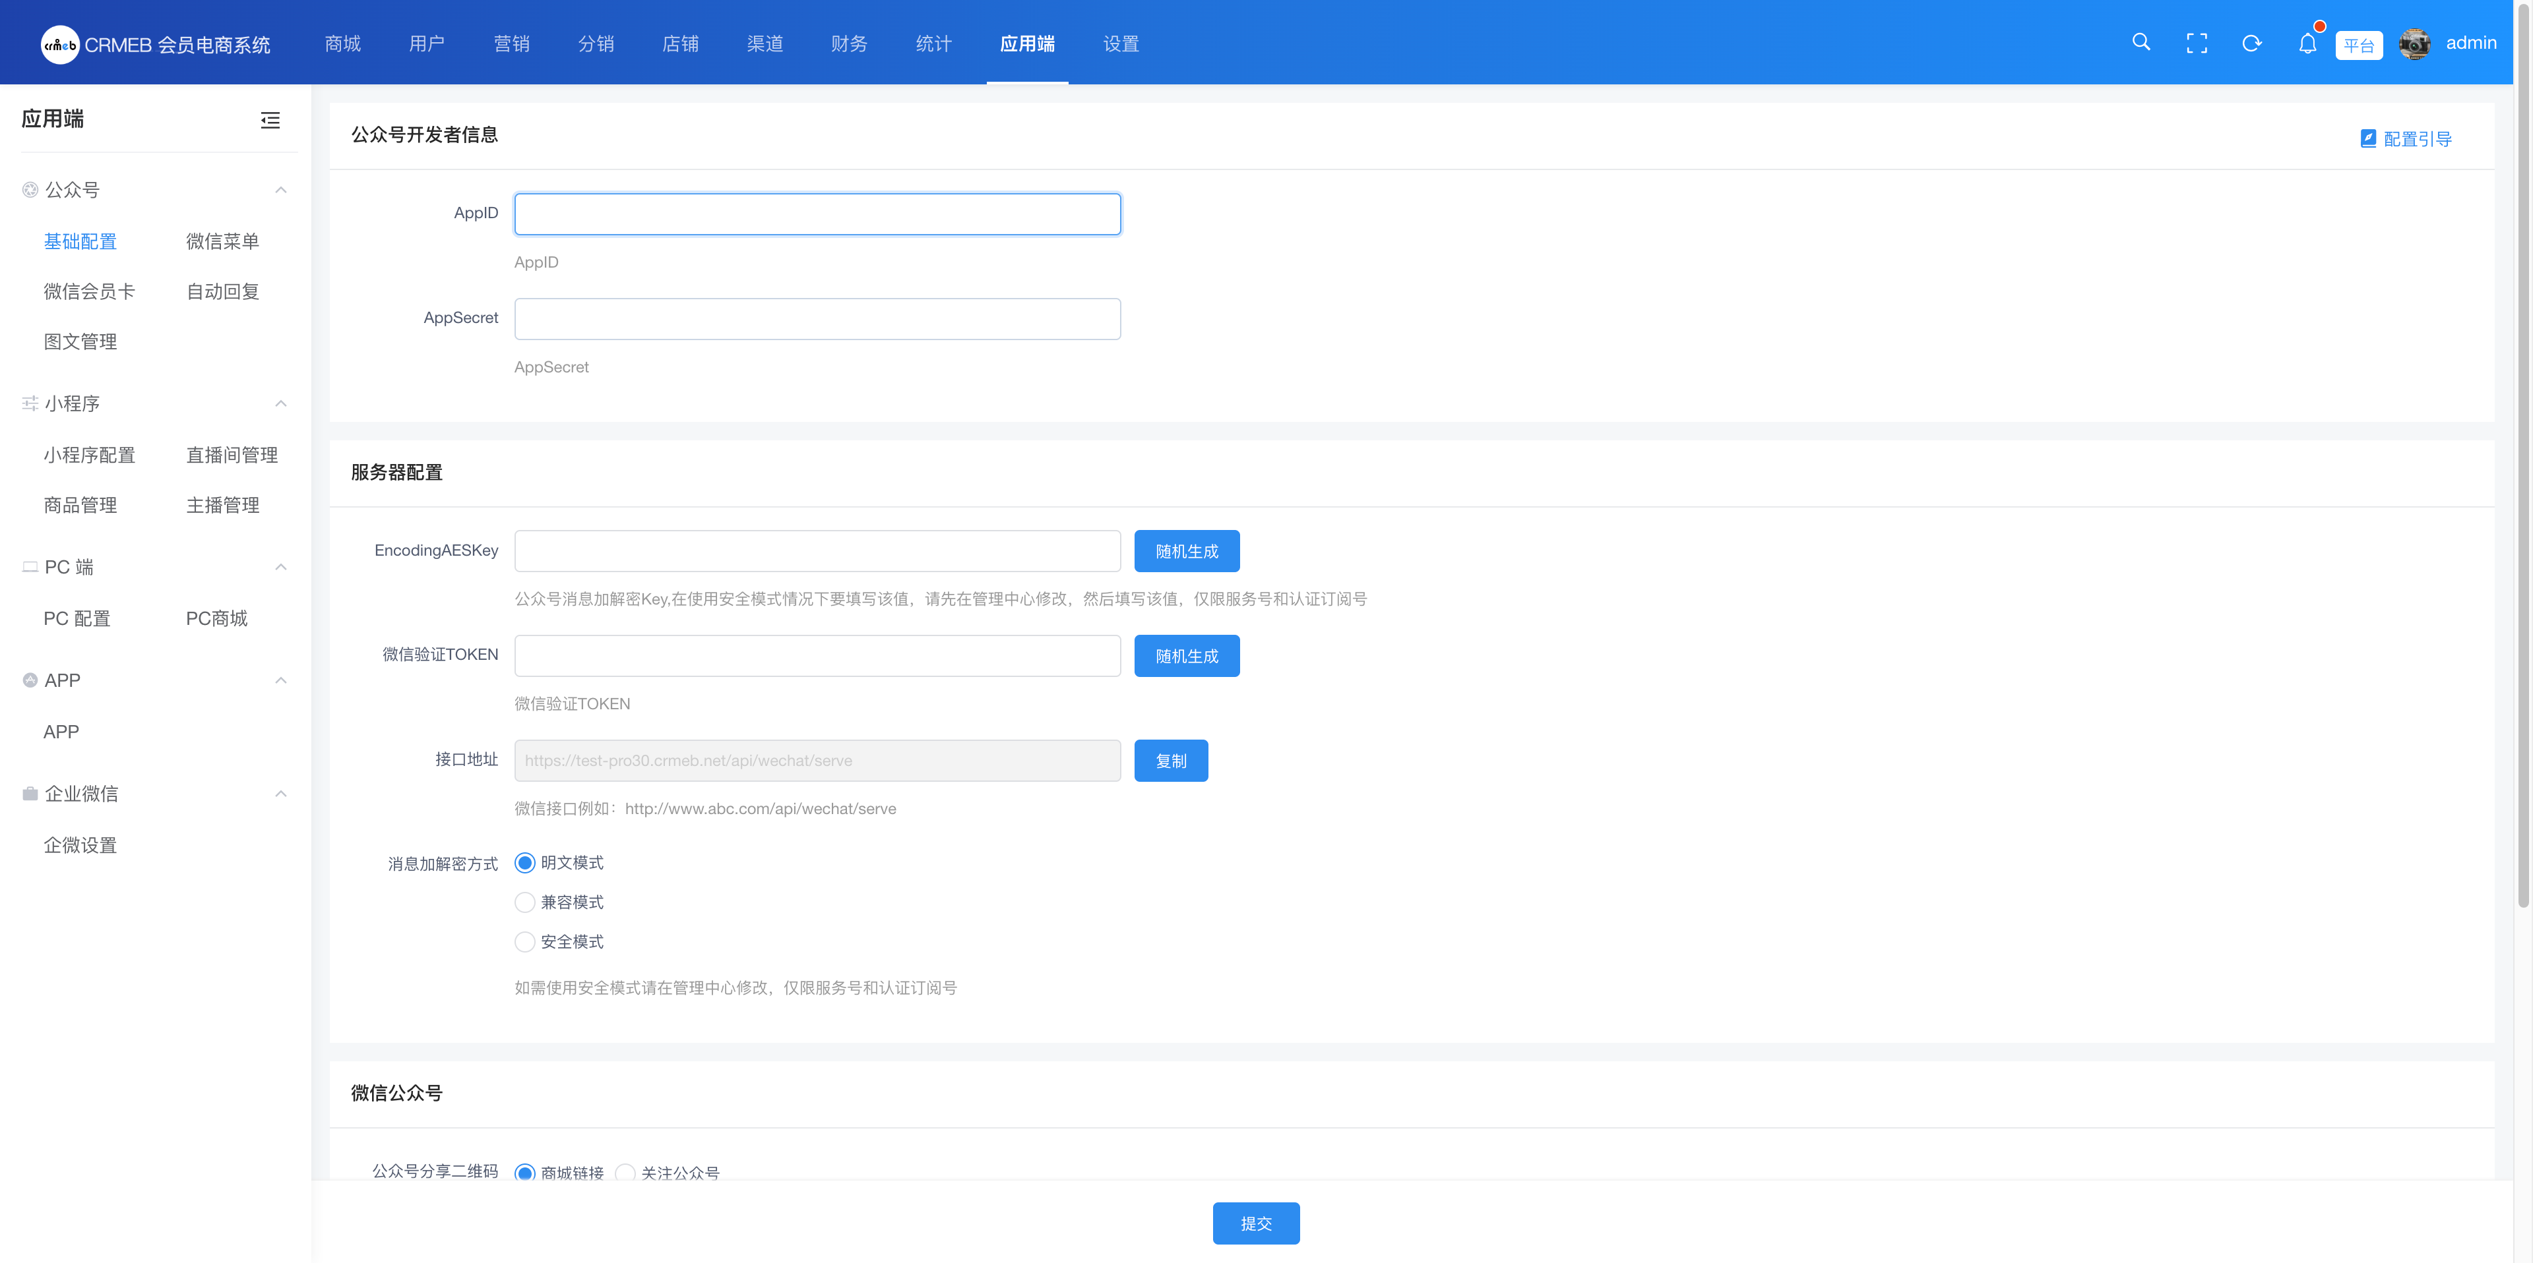Select 明文模式 radio button

[525, 863]
